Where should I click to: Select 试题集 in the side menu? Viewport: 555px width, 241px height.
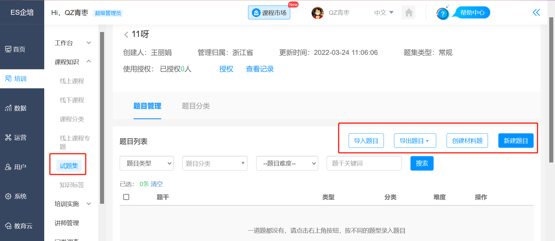[69, 166]
